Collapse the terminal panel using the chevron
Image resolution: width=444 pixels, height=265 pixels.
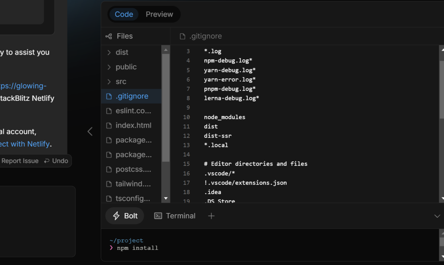click(x=437, y=216)
